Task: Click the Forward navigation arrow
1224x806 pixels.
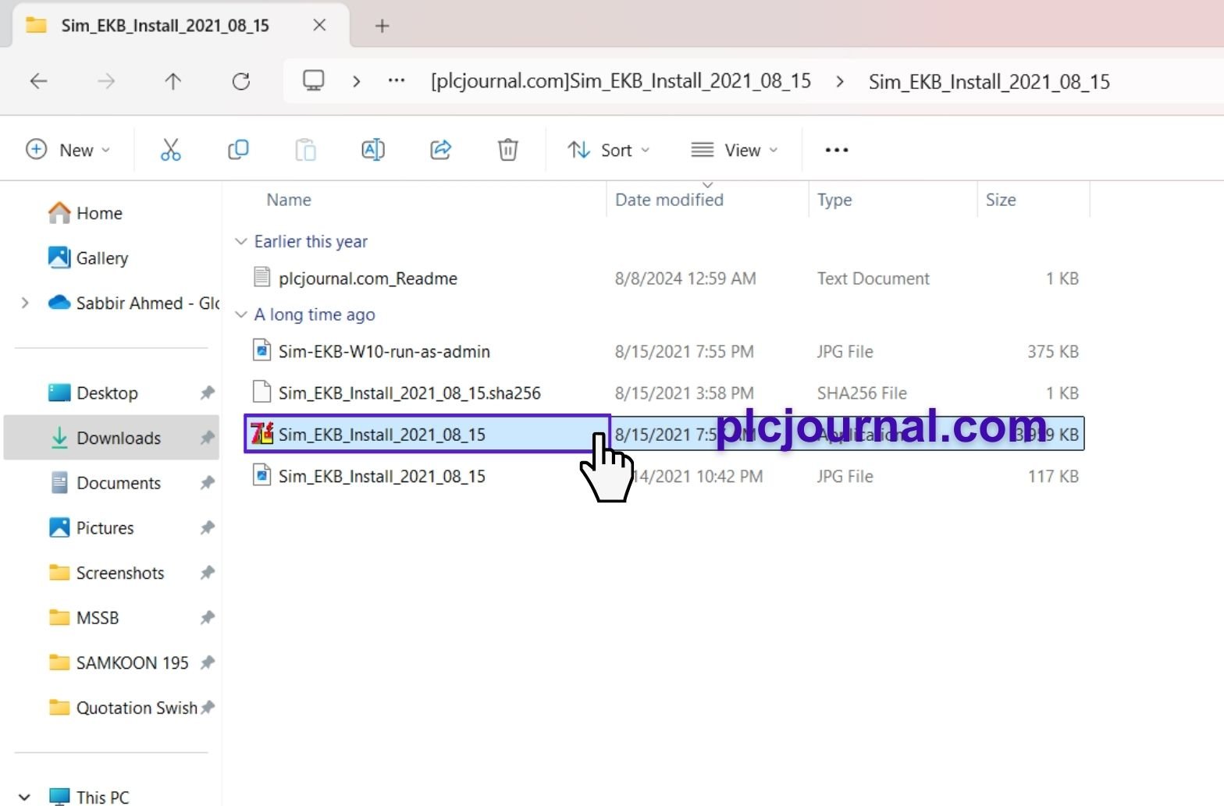Action: (106, 81)
